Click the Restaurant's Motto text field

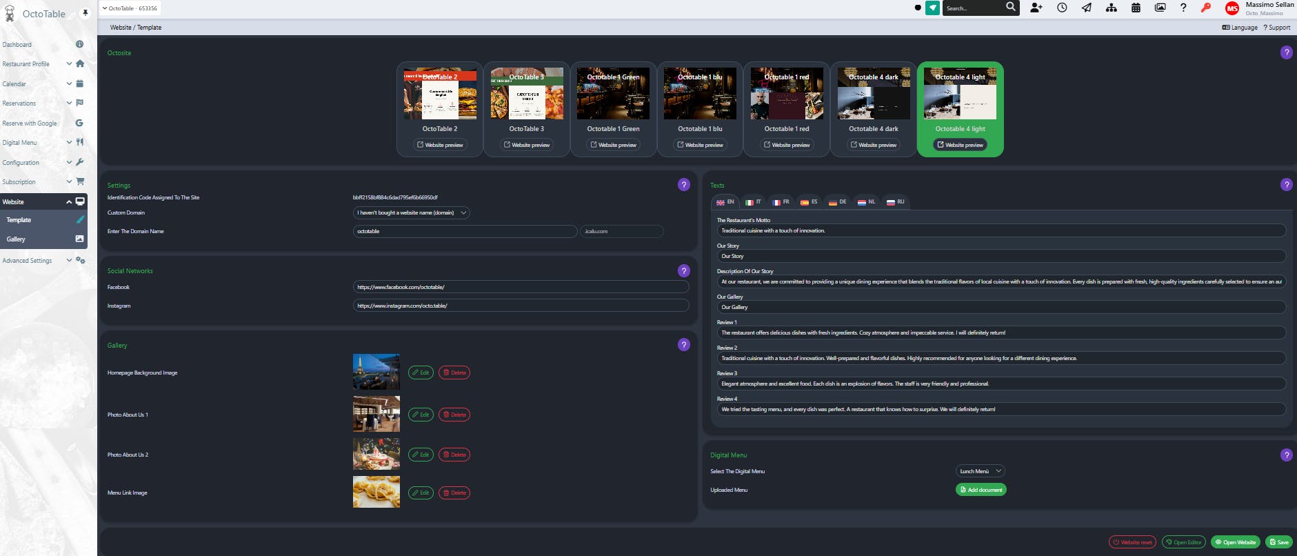(1001, 230)
